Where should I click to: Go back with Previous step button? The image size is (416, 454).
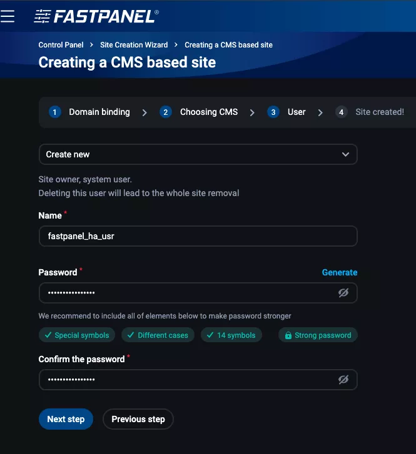138,419
